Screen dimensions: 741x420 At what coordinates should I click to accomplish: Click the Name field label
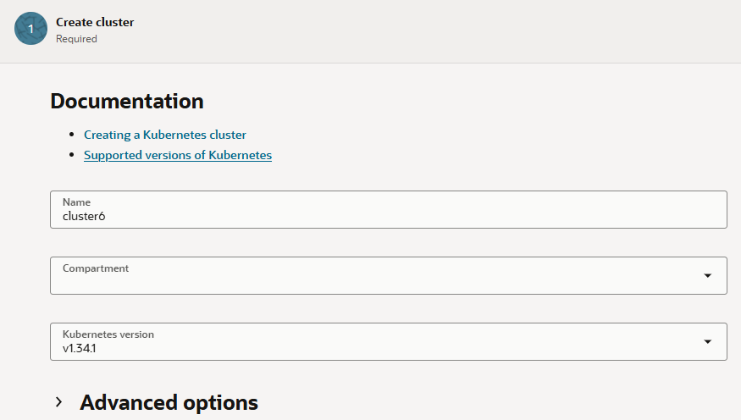(x=76, y=203)
